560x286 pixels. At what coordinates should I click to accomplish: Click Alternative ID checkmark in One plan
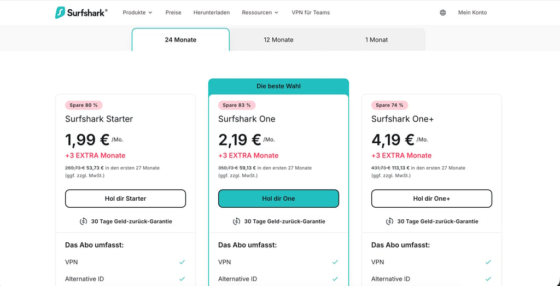335,279
